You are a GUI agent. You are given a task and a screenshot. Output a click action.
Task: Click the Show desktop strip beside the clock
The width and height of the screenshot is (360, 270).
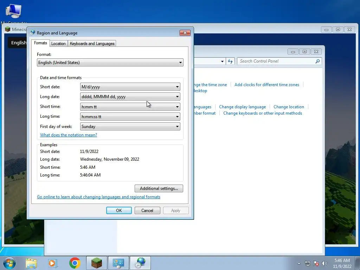358,263
